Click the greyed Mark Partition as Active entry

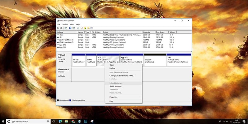pyautogui.click(x=123, y=73)
